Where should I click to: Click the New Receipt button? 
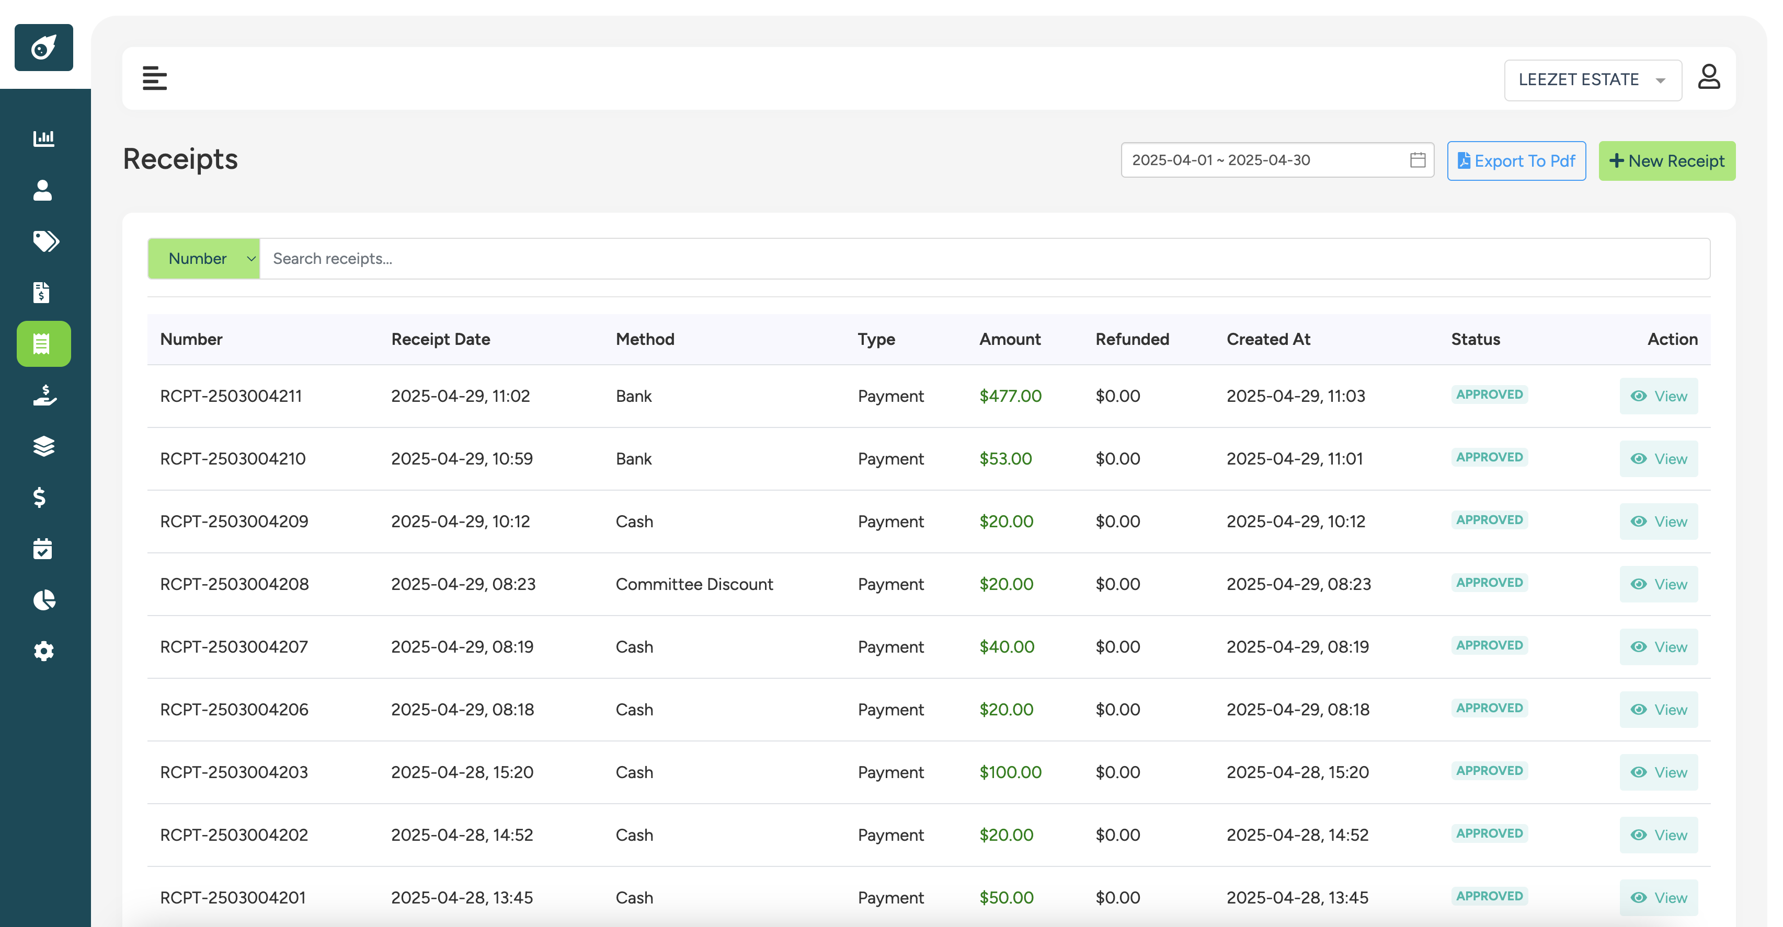pos(1667,161)
